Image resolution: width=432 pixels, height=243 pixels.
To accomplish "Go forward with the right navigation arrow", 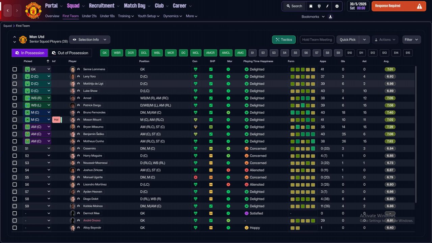I will pyautogui.click(x=17, y=10).
